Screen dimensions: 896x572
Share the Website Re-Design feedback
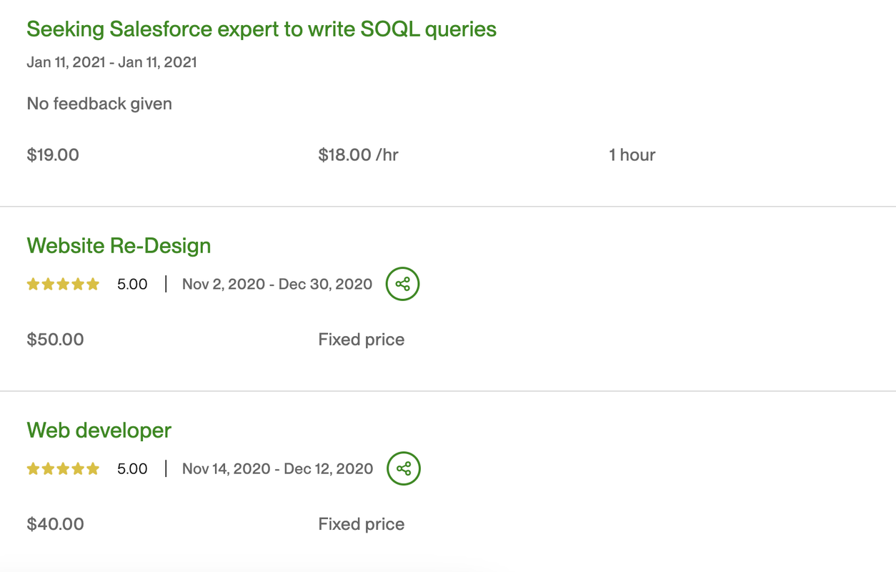[403, 284]
